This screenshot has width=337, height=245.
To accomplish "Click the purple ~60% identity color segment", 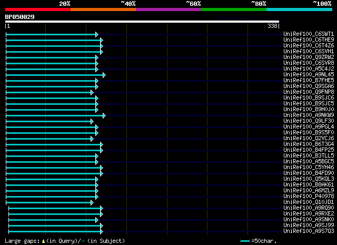I will (x=168, y=9).
